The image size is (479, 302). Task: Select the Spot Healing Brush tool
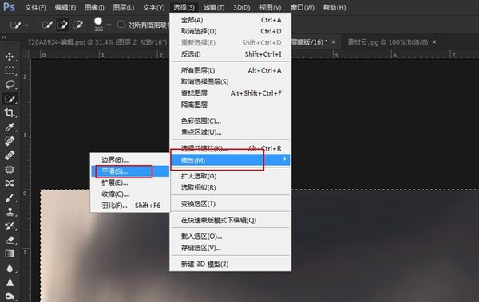[x=10, y=141]
